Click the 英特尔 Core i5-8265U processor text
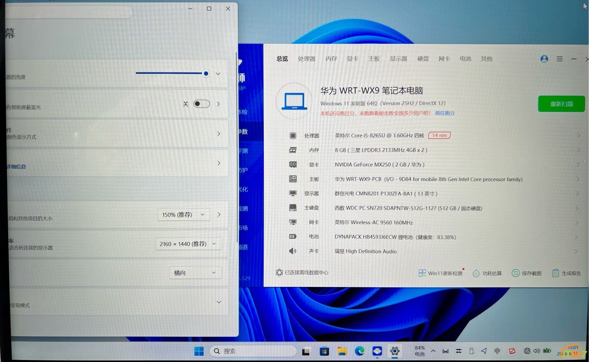589x362 pixels. [x=379, y=135]
